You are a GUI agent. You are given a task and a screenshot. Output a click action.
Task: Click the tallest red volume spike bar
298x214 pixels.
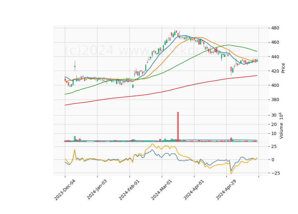(178, 127)
